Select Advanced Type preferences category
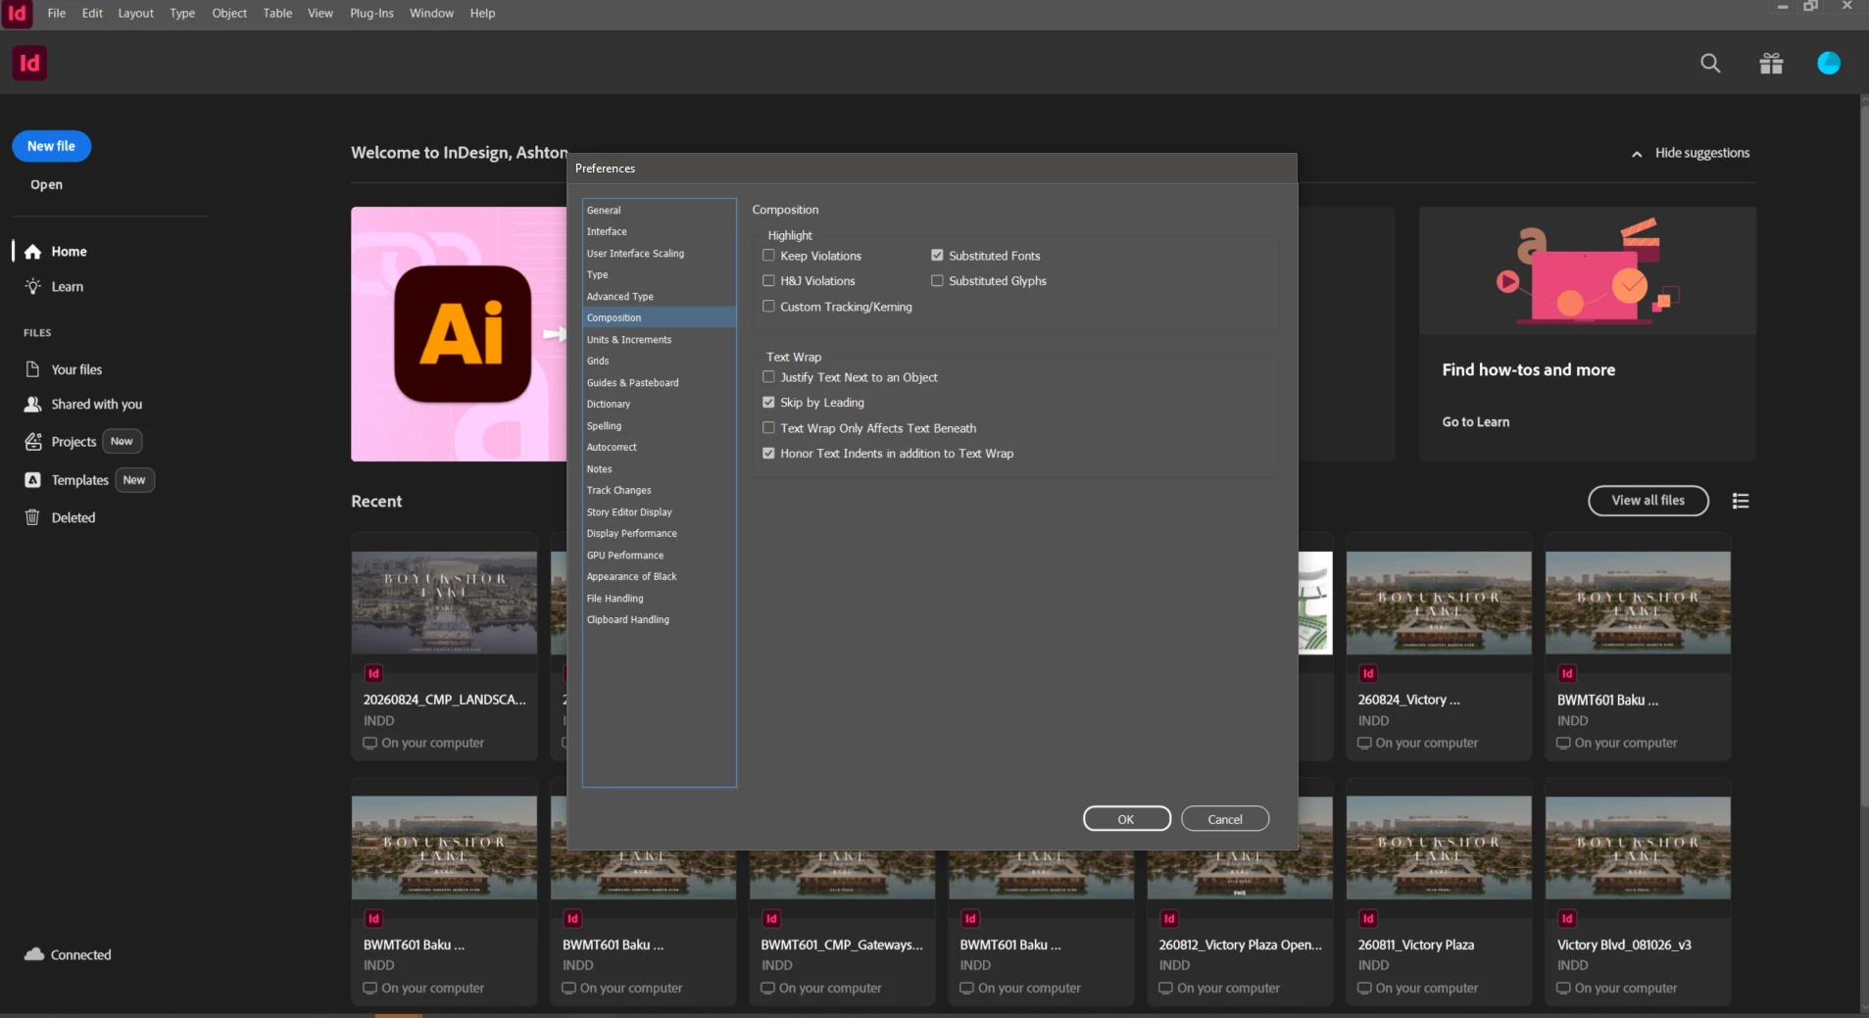The width and height of the screenshot is (1869, 1018). [659, 297]
